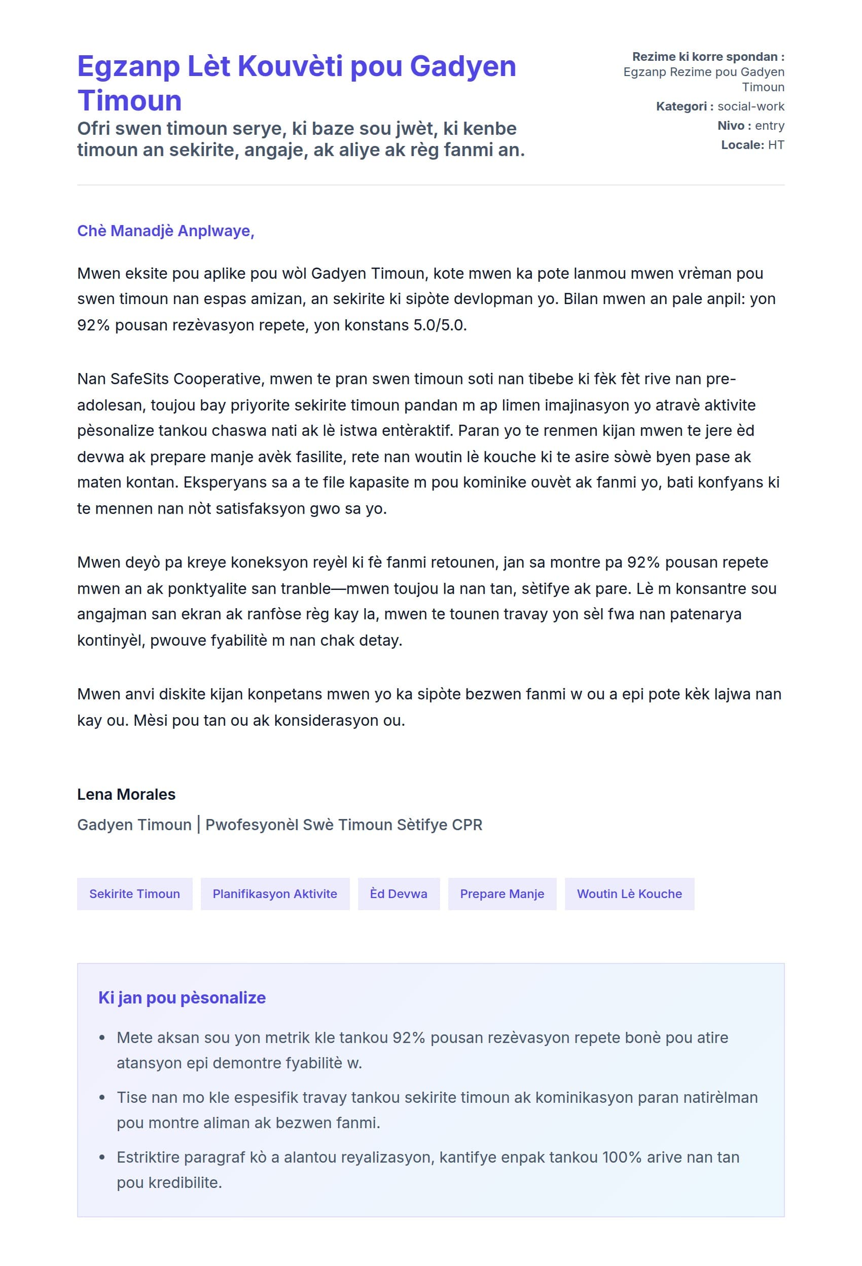Click the bullet starting with Tise nan mo kle
This screenshot has height=1266, width=862.
(437, 1110)
